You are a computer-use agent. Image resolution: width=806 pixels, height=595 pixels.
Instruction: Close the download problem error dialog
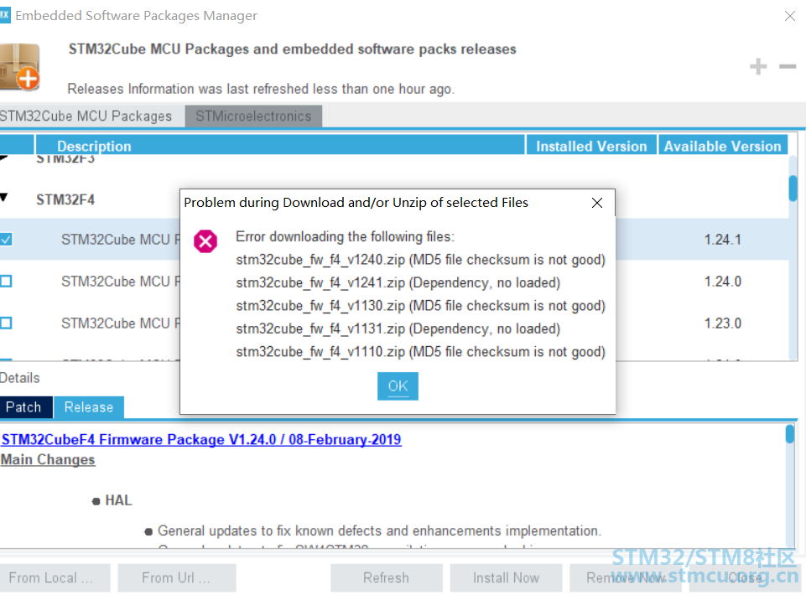[597, 203]
